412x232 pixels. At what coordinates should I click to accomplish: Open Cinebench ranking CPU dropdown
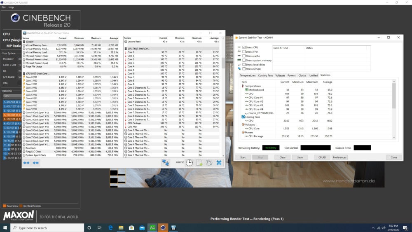[x=12, y=96]
